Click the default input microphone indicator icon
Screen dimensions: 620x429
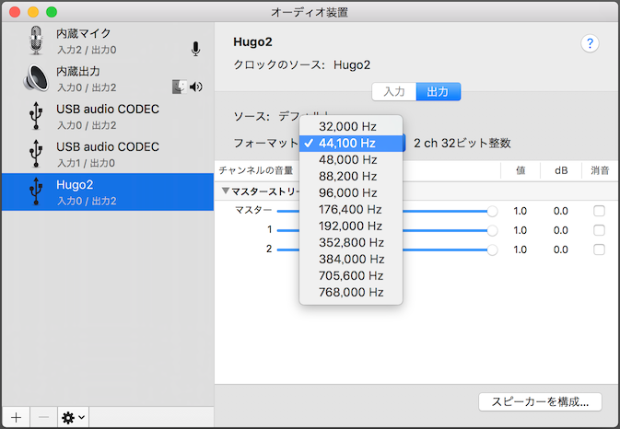(195, 49)
